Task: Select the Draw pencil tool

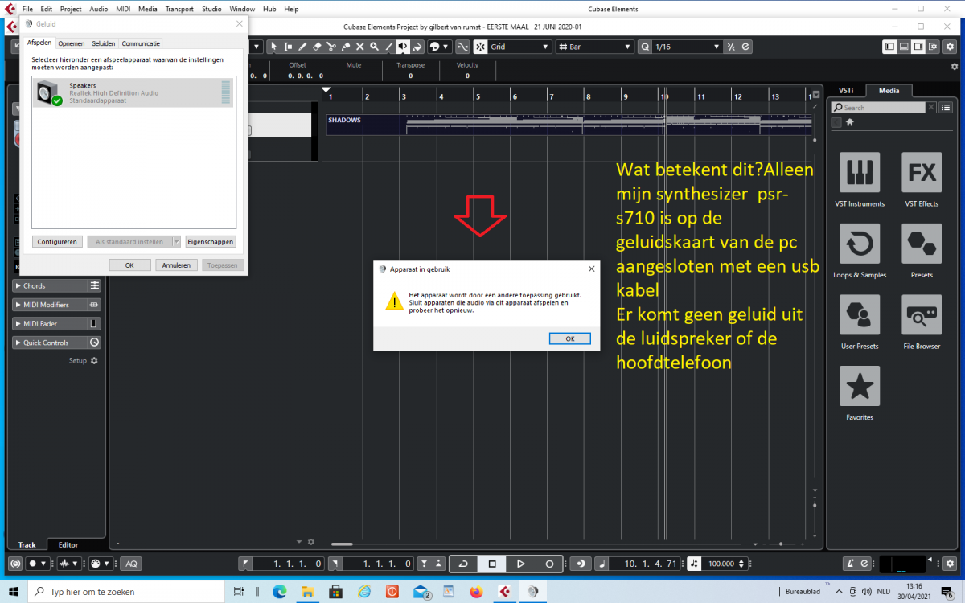Action: click(302, 47)
